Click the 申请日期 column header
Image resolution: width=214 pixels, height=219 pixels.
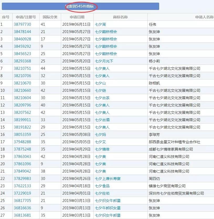[x=77, y=16]
